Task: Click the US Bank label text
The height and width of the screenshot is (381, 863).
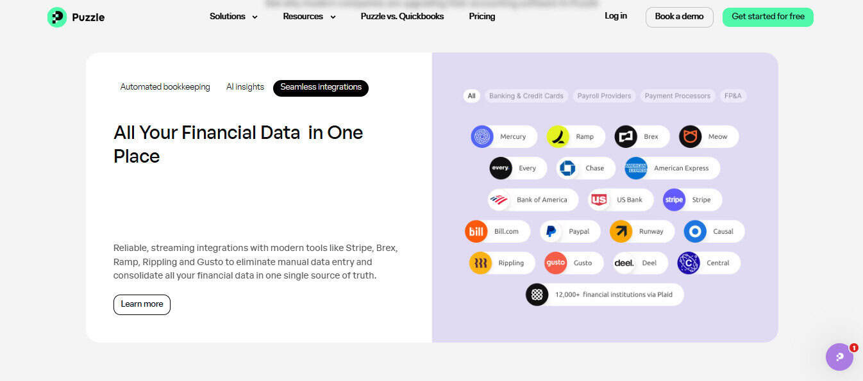Action: click(630, 200)
